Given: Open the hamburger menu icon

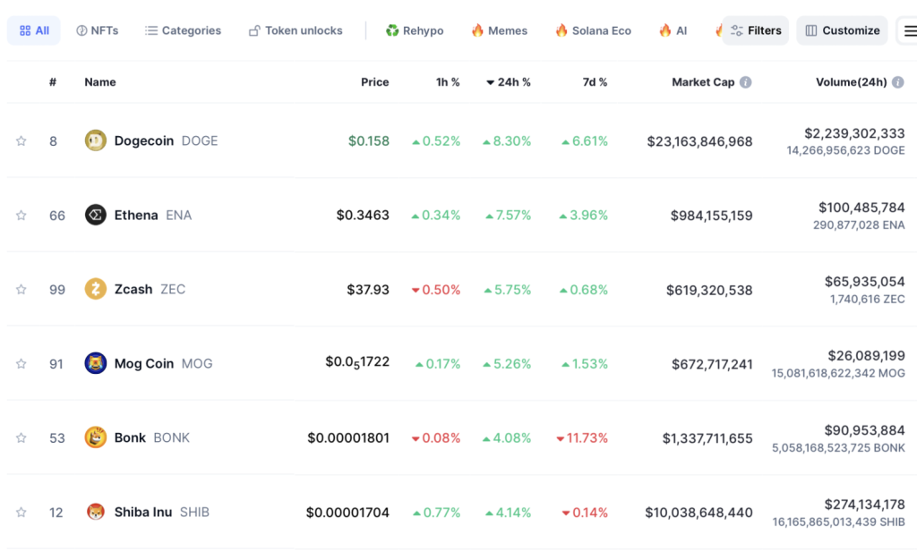Looking at the screenshot, I should 910,30.
